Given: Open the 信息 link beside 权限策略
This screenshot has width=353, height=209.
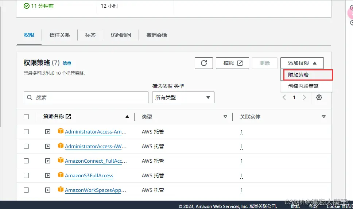Looking at the screenshot, I should 67,63.
